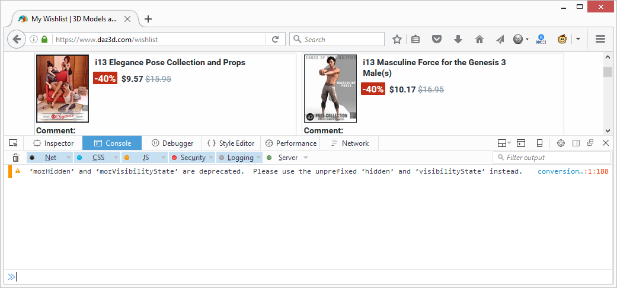Image resolution: width=617 pixels, height=288 pixels.
Task: Click the grey globe extension icon
Action: (x=518, y=39)
